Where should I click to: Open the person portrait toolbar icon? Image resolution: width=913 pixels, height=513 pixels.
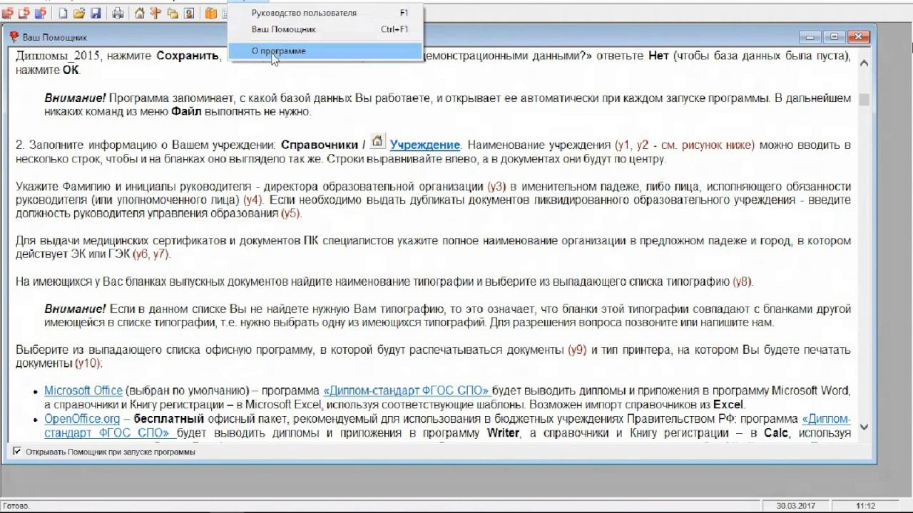pos(189,14)
